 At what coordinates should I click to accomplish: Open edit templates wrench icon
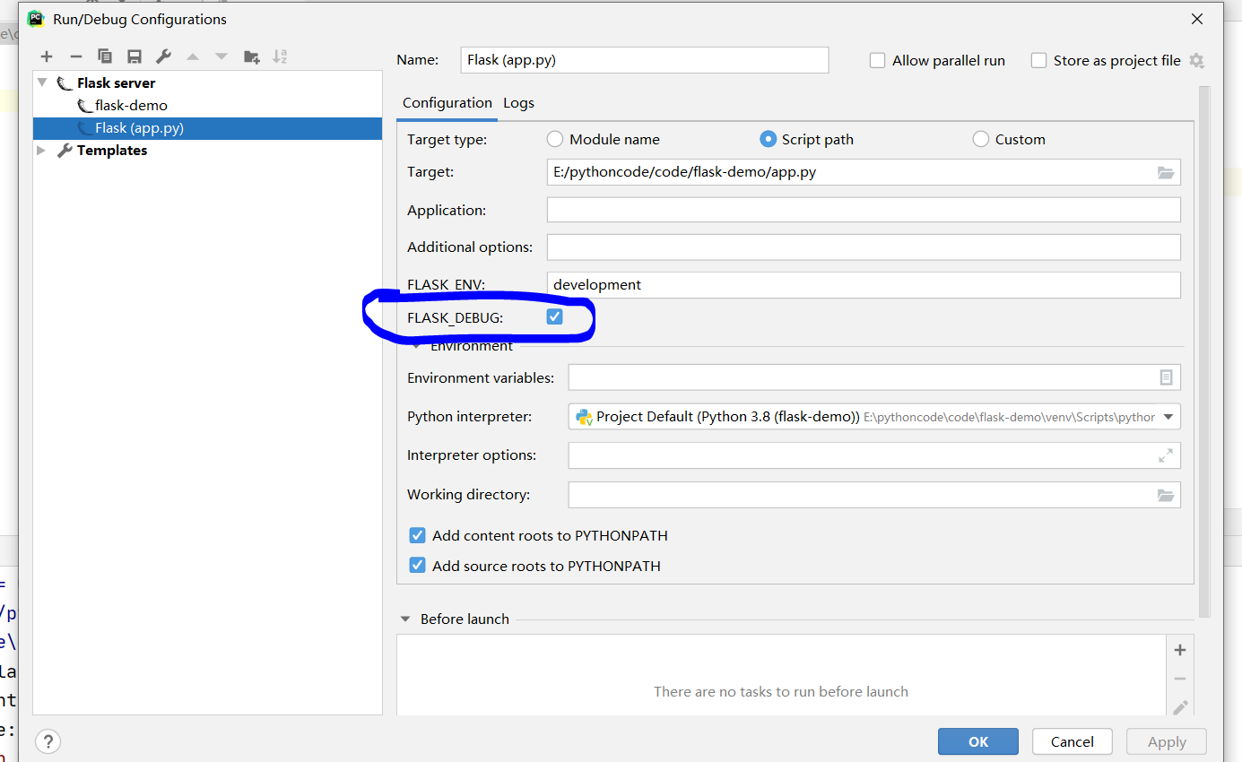(163, 56)
